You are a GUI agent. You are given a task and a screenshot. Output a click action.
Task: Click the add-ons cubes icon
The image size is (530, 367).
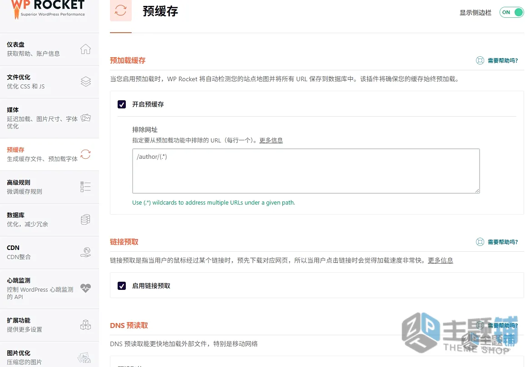tap(85, 325)
